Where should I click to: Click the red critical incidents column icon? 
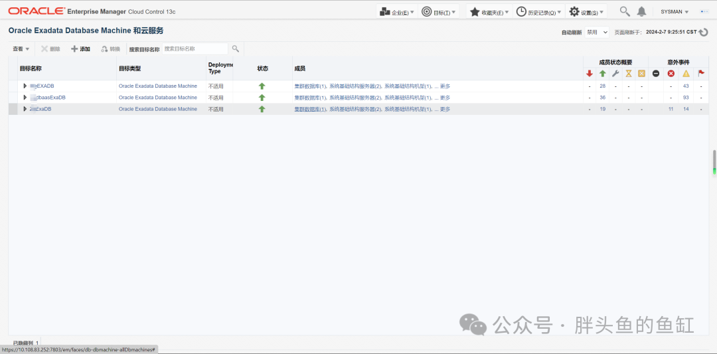point(671,73)
